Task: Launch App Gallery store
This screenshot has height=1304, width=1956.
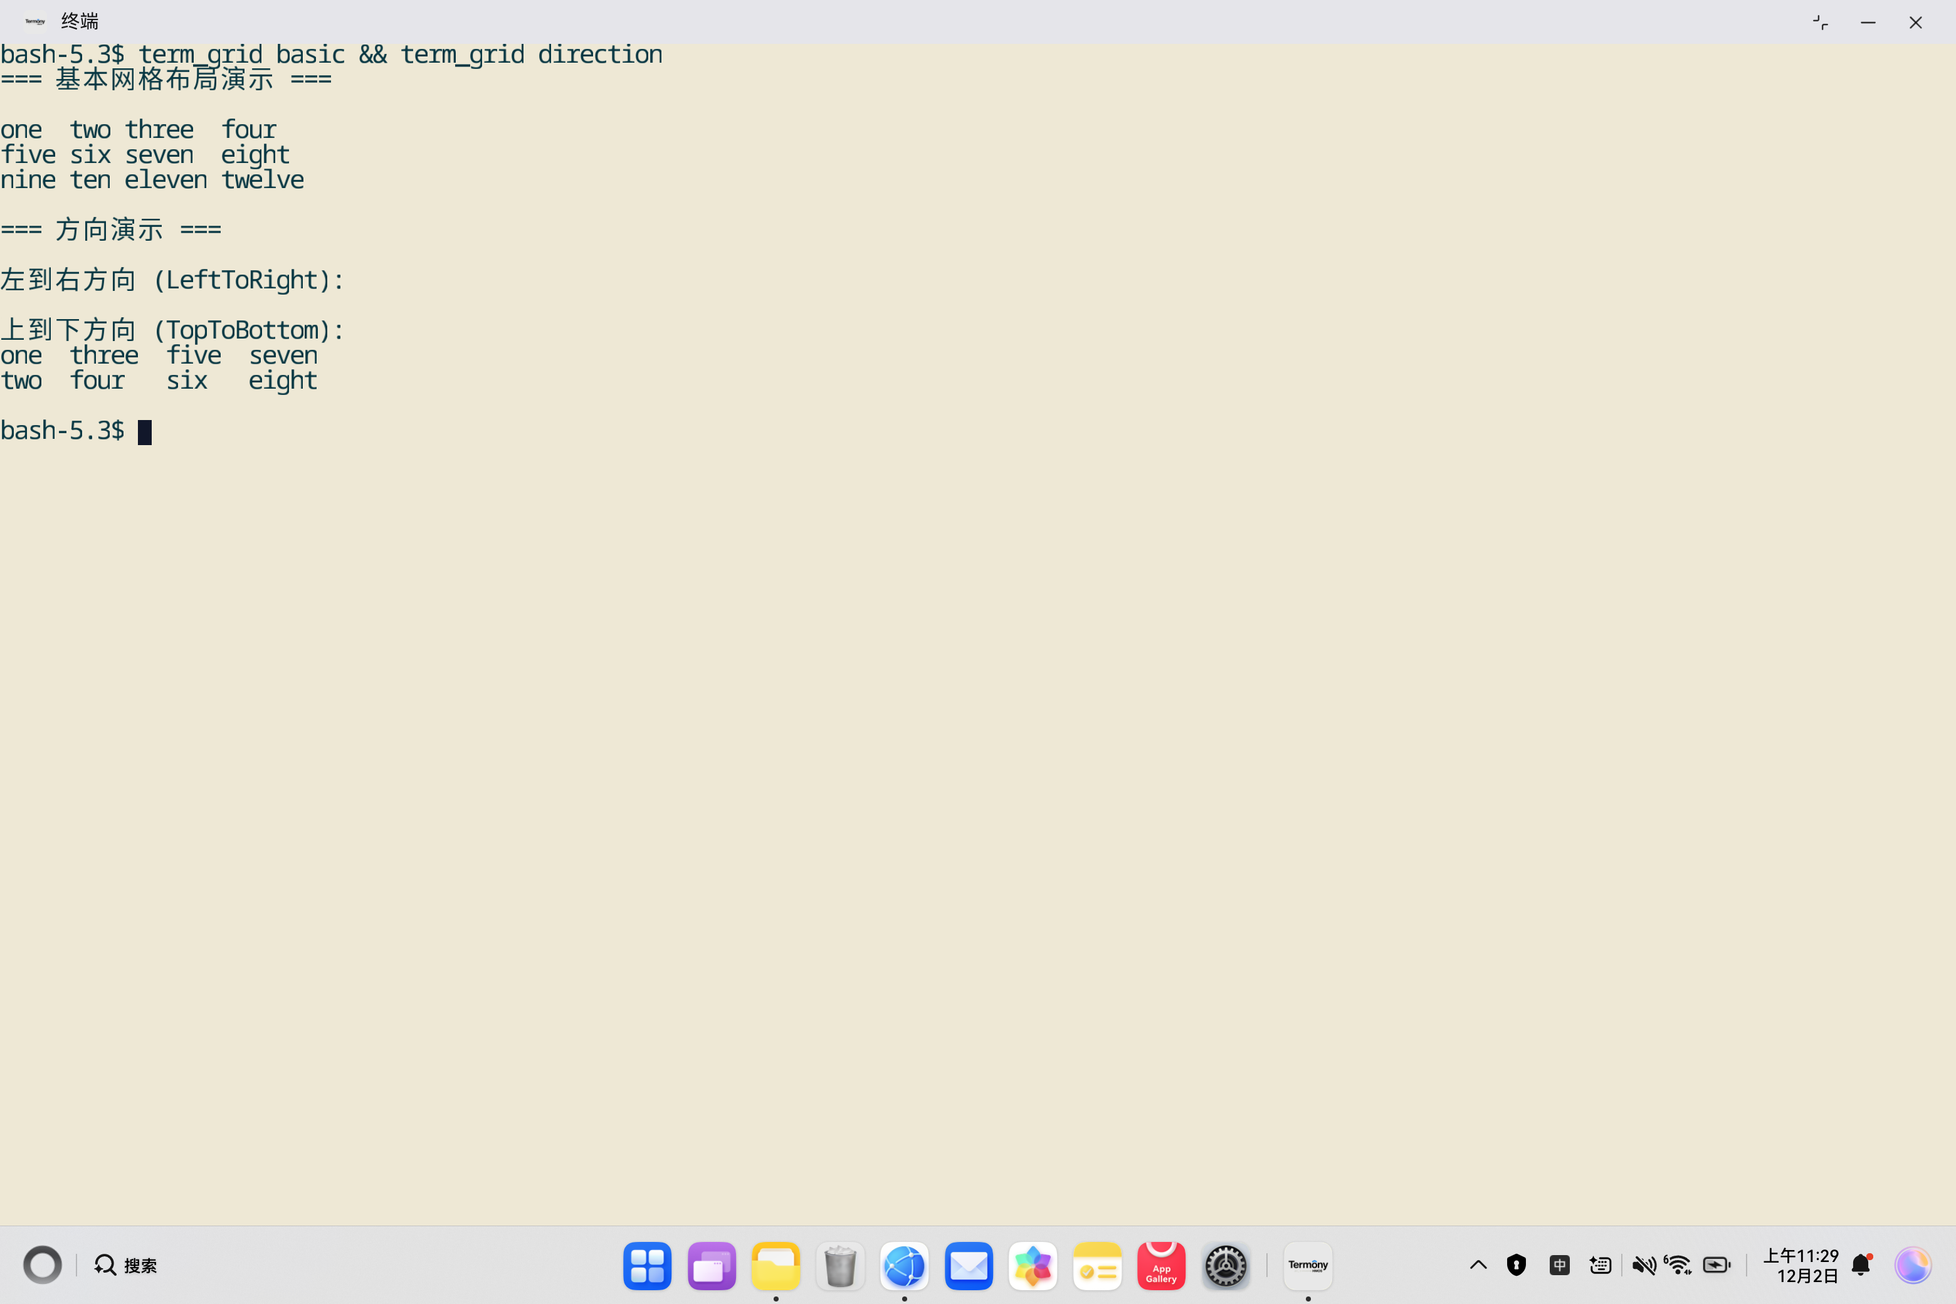Action: 1161,1265
